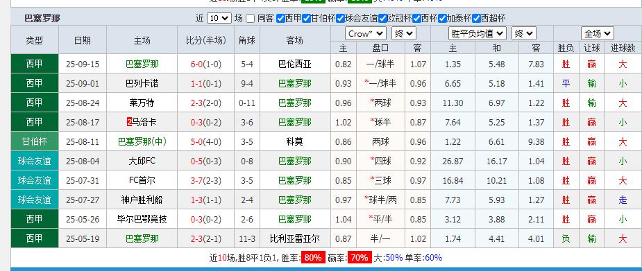Screen dimensions: 642x271
Task: Click handicap 平/半 in 毕尔巴鄂竞技 row
Action: tap(380, 220)
